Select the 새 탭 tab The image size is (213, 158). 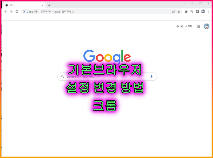(24, 5)
